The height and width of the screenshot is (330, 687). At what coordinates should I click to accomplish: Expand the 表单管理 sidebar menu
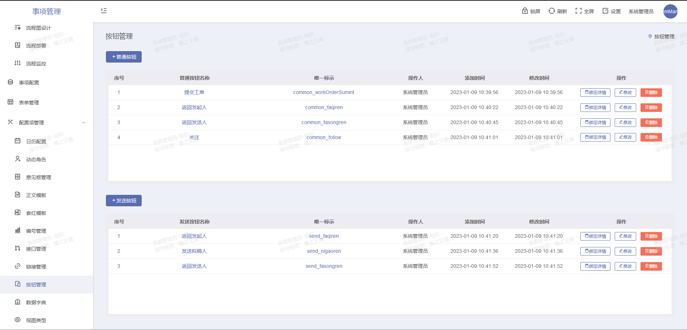[x=29, y=103]
